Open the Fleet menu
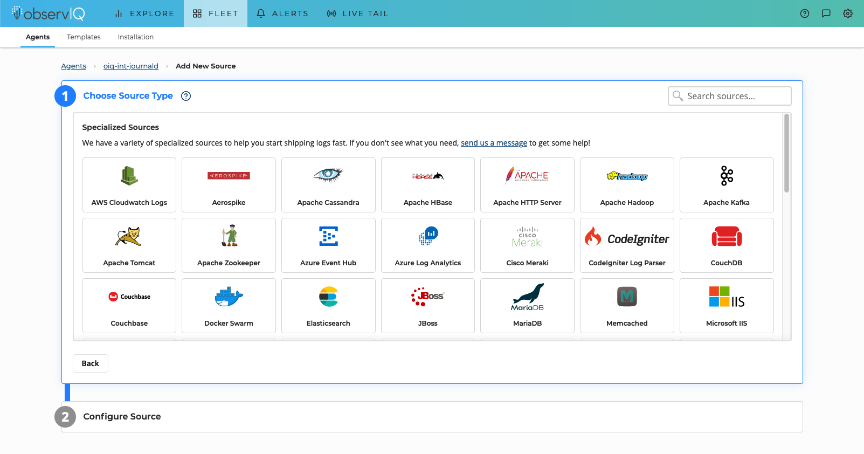Image resolution: width=864 pixels, height=454 pixels. (216, 13)
